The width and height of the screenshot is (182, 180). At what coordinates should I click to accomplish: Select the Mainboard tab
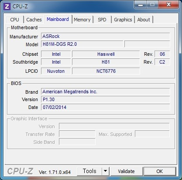tap(58, 19)
